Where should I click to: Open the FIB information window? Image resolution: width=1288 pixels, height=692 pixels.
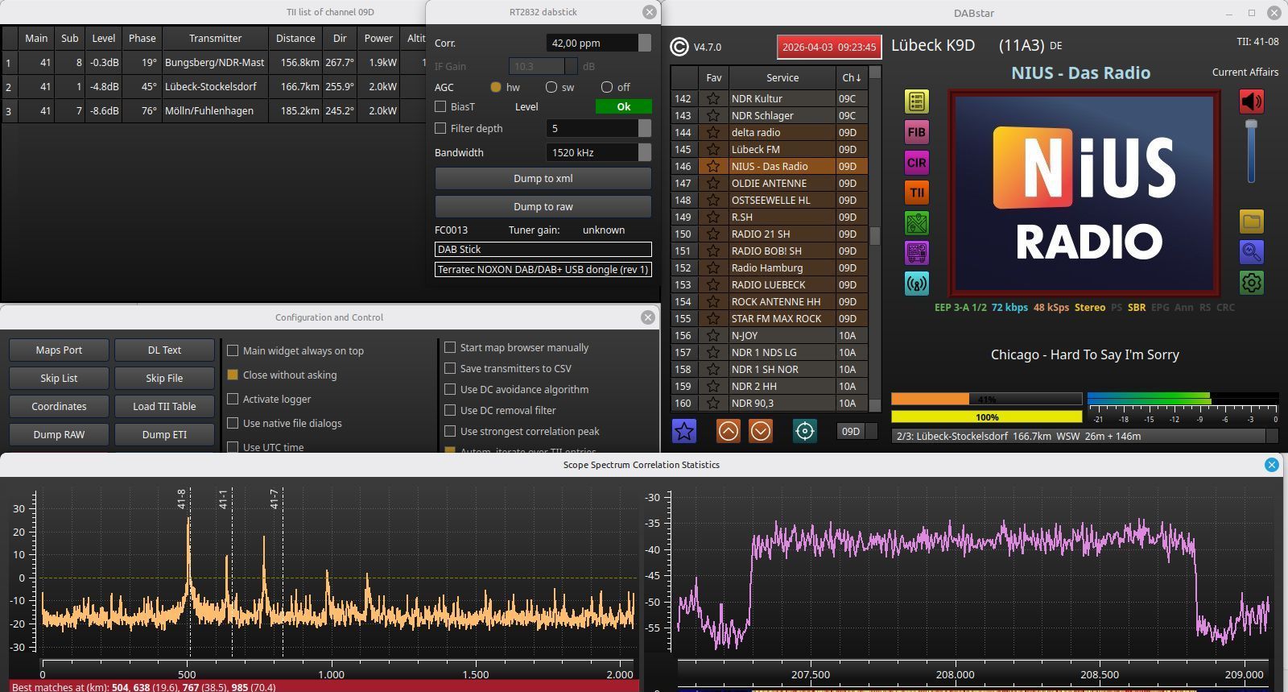tap(916, 132)
